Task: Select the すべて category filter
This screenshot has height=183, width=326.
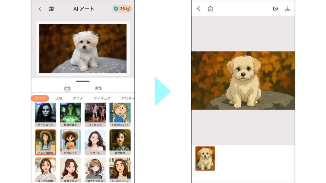Action: coord(40,98)
